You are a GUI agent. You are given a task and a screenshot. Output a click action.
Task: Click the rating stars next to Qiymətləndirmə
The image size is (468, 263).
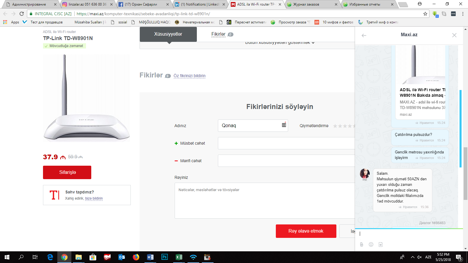pos(344,126)
